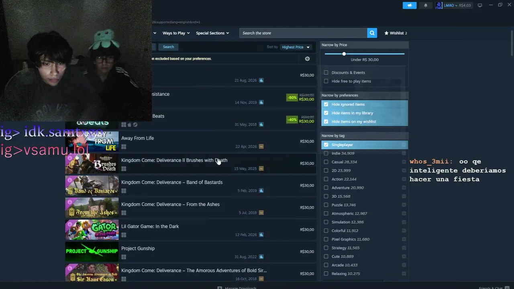
Task: Click the Search button above results
Action: 168,47
